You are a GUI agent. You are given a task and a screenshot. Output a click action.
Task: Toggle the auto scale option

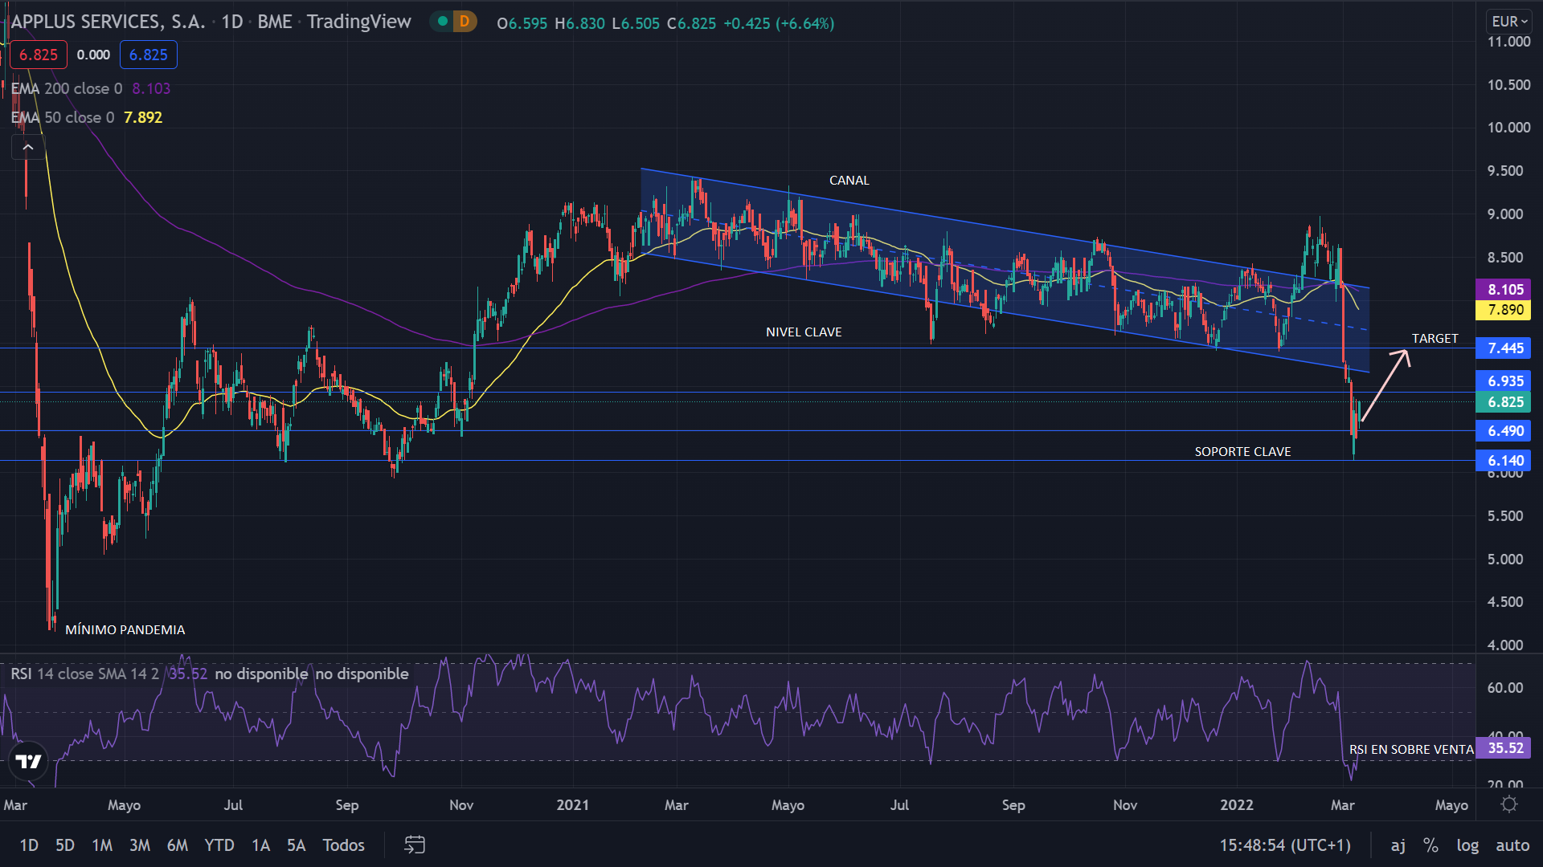[x=1512, y=845]
